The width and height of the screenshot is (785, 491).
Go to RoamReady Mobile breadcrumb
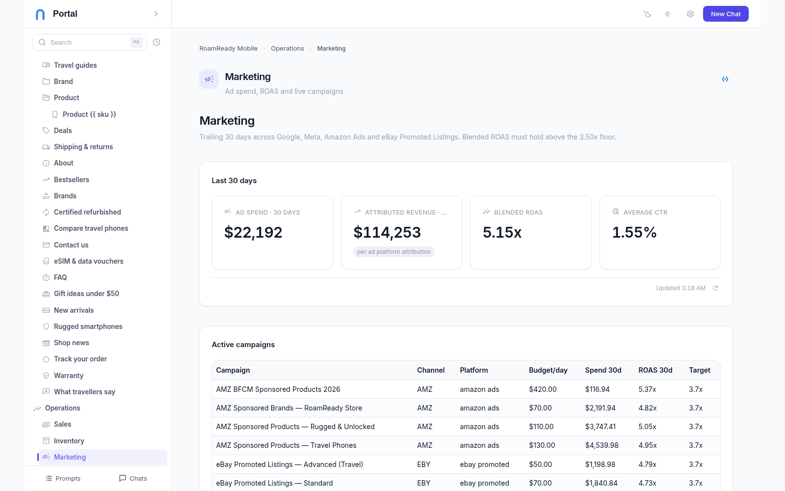[229, 49]
